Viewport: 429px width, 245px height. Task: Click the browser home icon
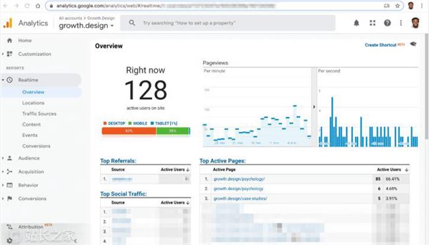click(38, 6)
